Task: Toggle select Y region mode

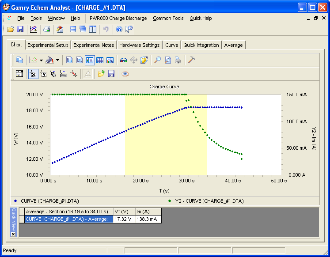Action: point(43,74)
